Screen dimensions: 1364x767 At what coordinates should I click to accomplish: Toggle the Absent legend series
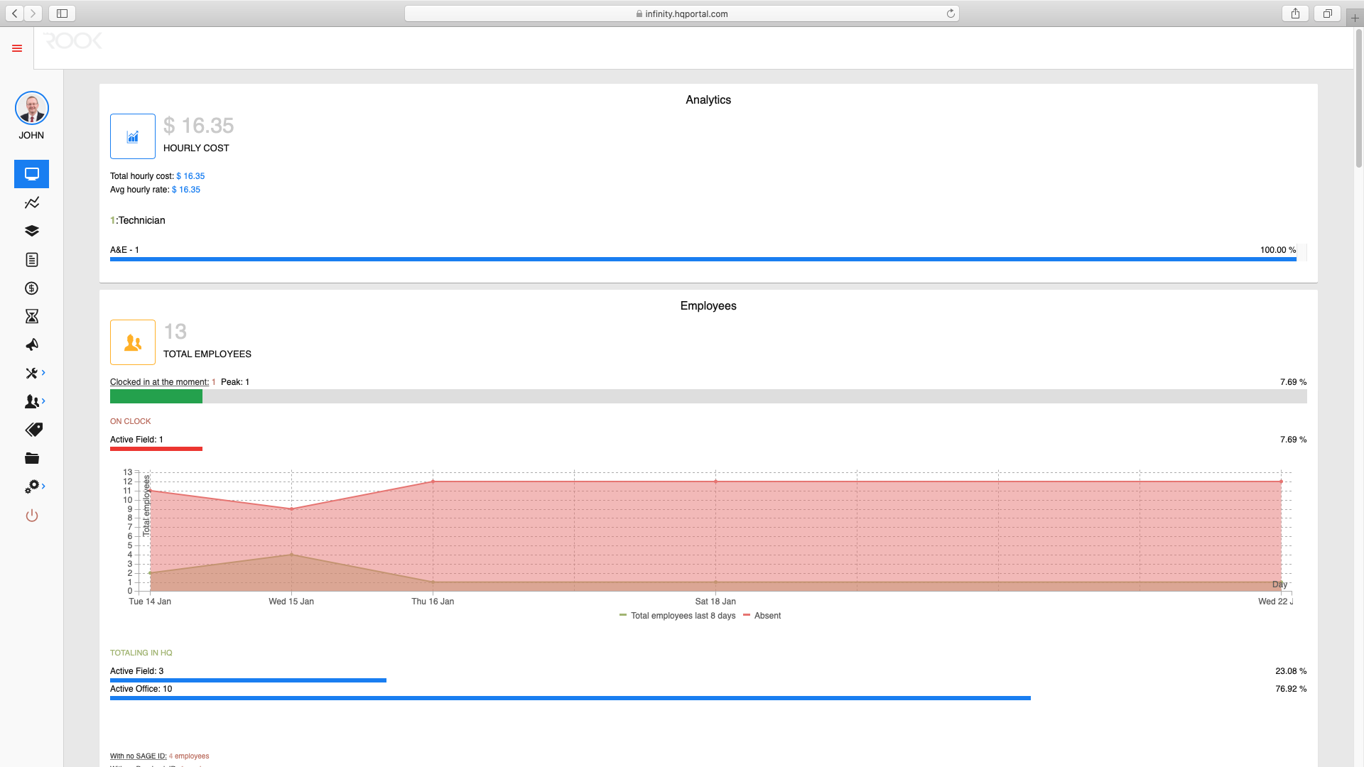(x=762, y=616)
